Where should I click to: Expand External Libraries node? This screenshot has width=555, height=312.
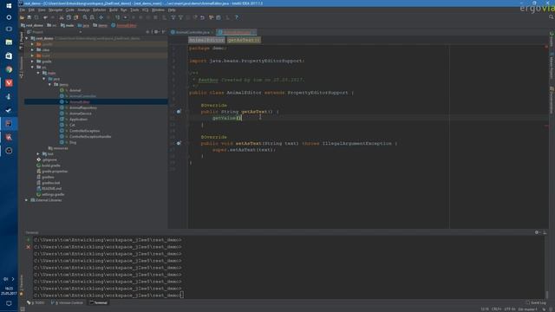[x=27, y=200]
